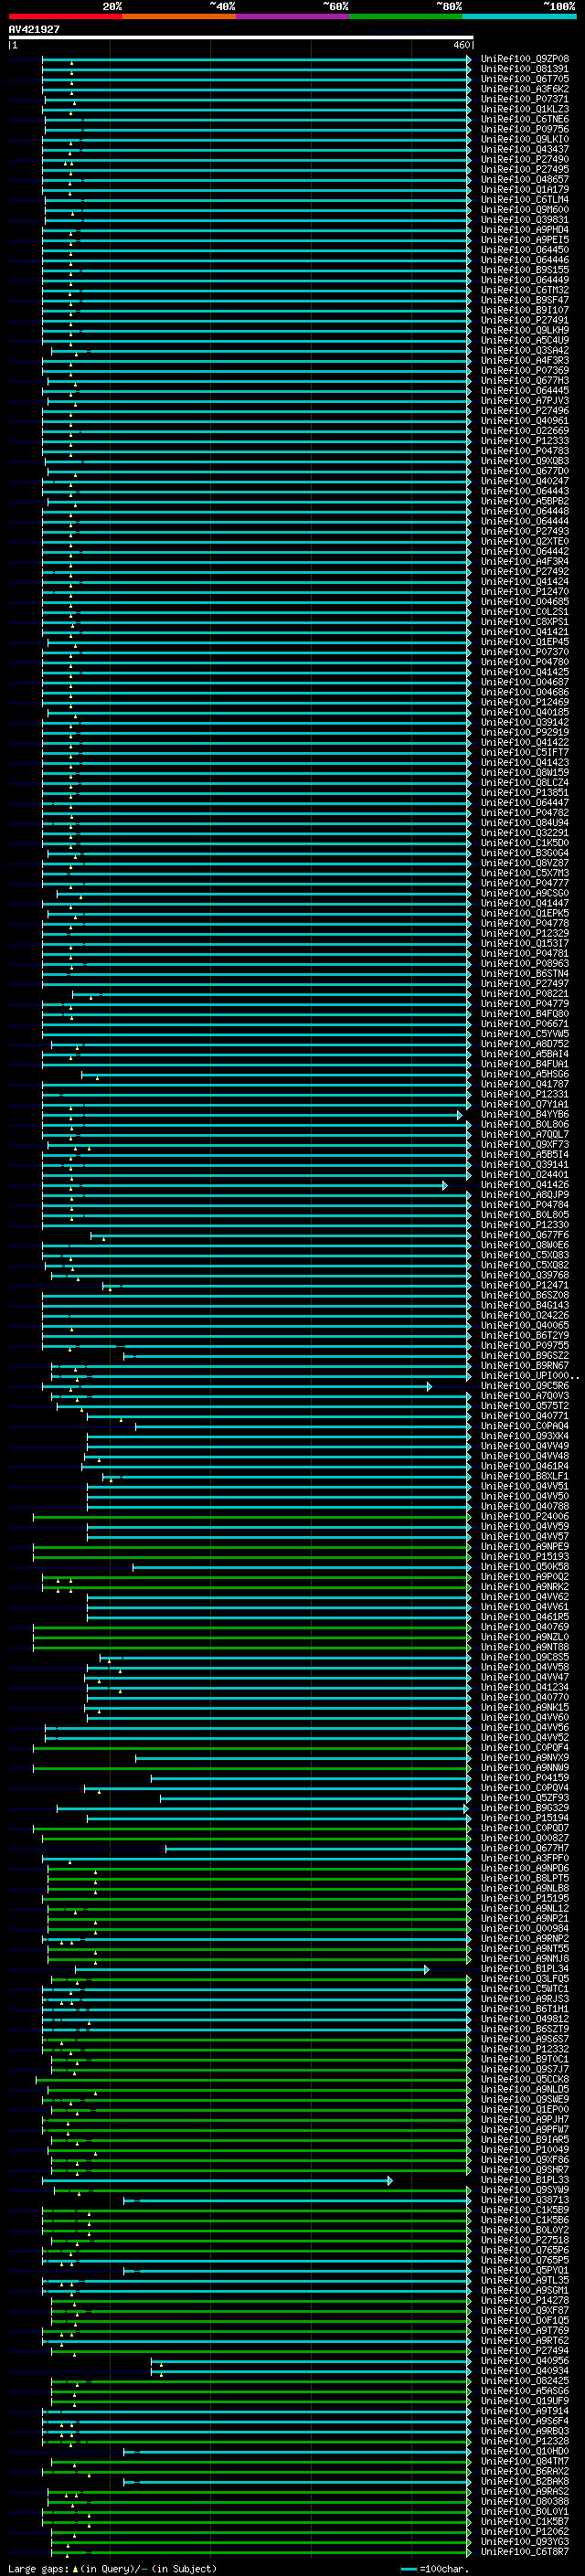
Task: Select the UniRef100_B9S155 label
Action: (525, 270)
